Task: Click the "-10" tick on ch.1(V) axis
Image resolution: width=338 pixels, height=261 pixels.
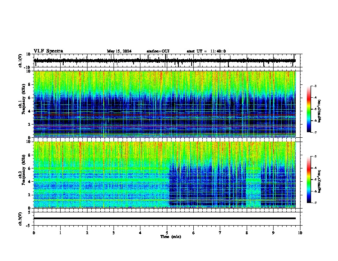Action: (x=28, y=67)
